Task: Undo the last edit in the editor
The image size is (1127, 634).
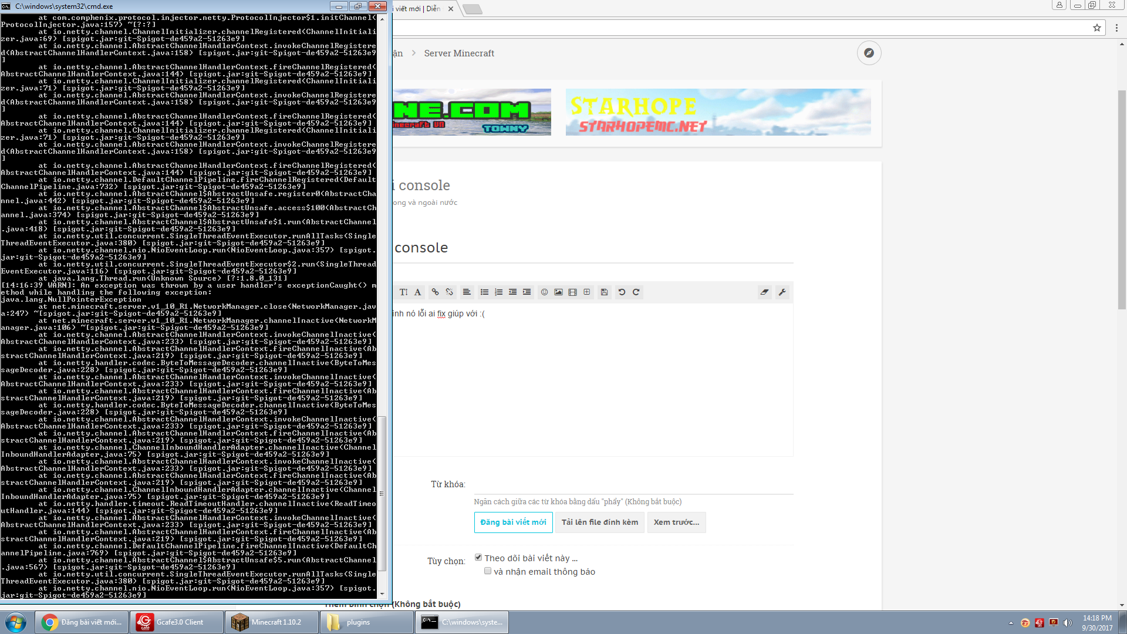Action: 622,292
